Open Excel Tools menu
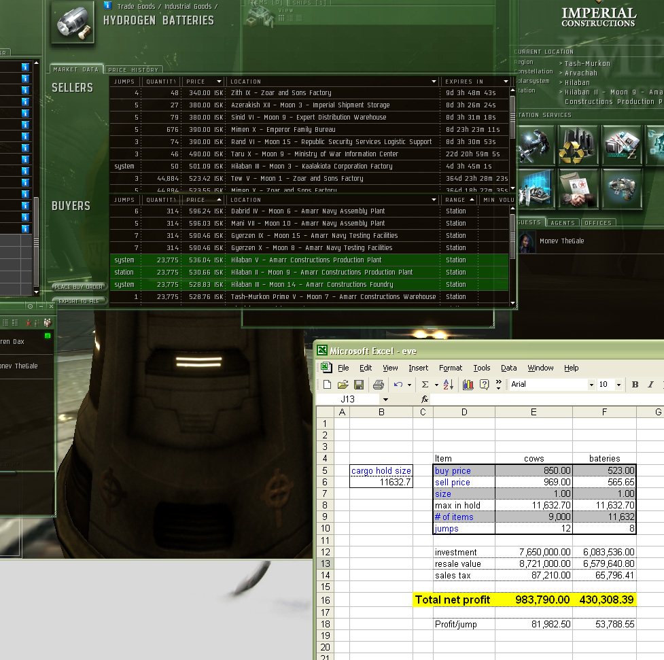Screen dimensions: 664x660 coord(481,368)
